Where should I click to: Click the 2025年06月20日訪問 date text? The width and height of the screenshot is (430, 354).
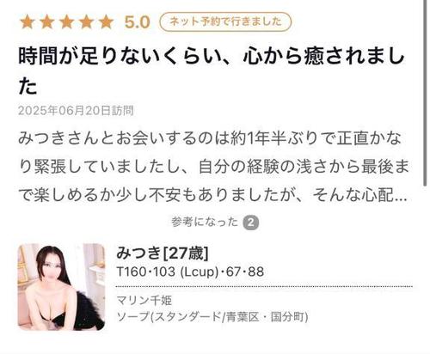[76, 111]
